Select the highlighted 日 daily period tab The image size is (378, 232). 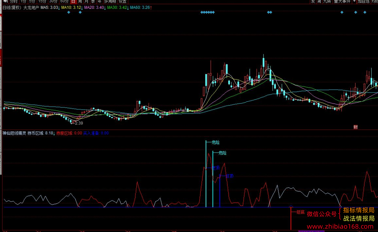[73, 1]
